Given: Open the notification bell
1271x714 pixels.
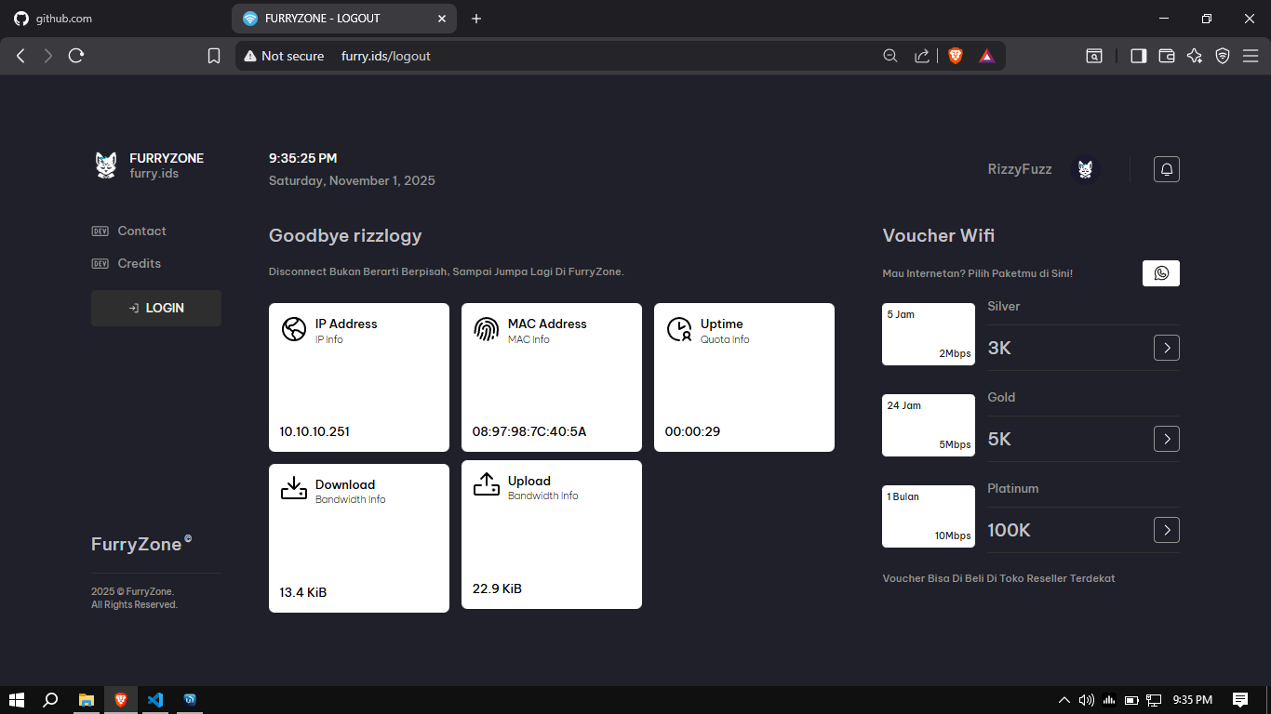Looking at the screenshot, I should point(1166,168).
